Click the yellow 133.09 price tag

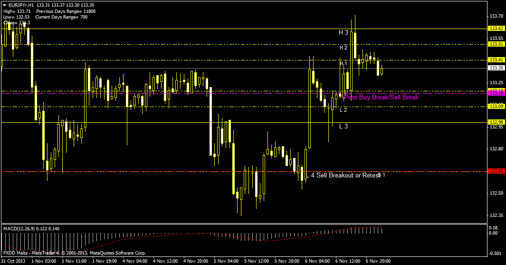point(496,107)
